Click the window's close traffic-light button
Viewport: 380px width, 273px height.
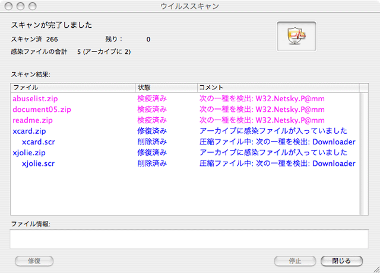8,6
